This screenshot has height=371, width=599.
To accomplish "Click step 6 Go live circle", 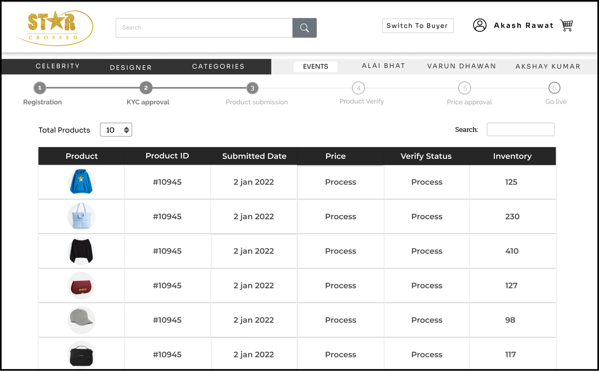I will [x=554, y=88].
